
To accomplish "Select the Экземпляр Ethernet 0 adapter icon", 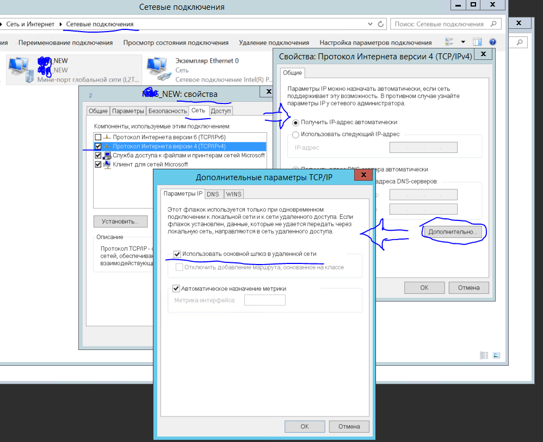I will pos(158,69).
